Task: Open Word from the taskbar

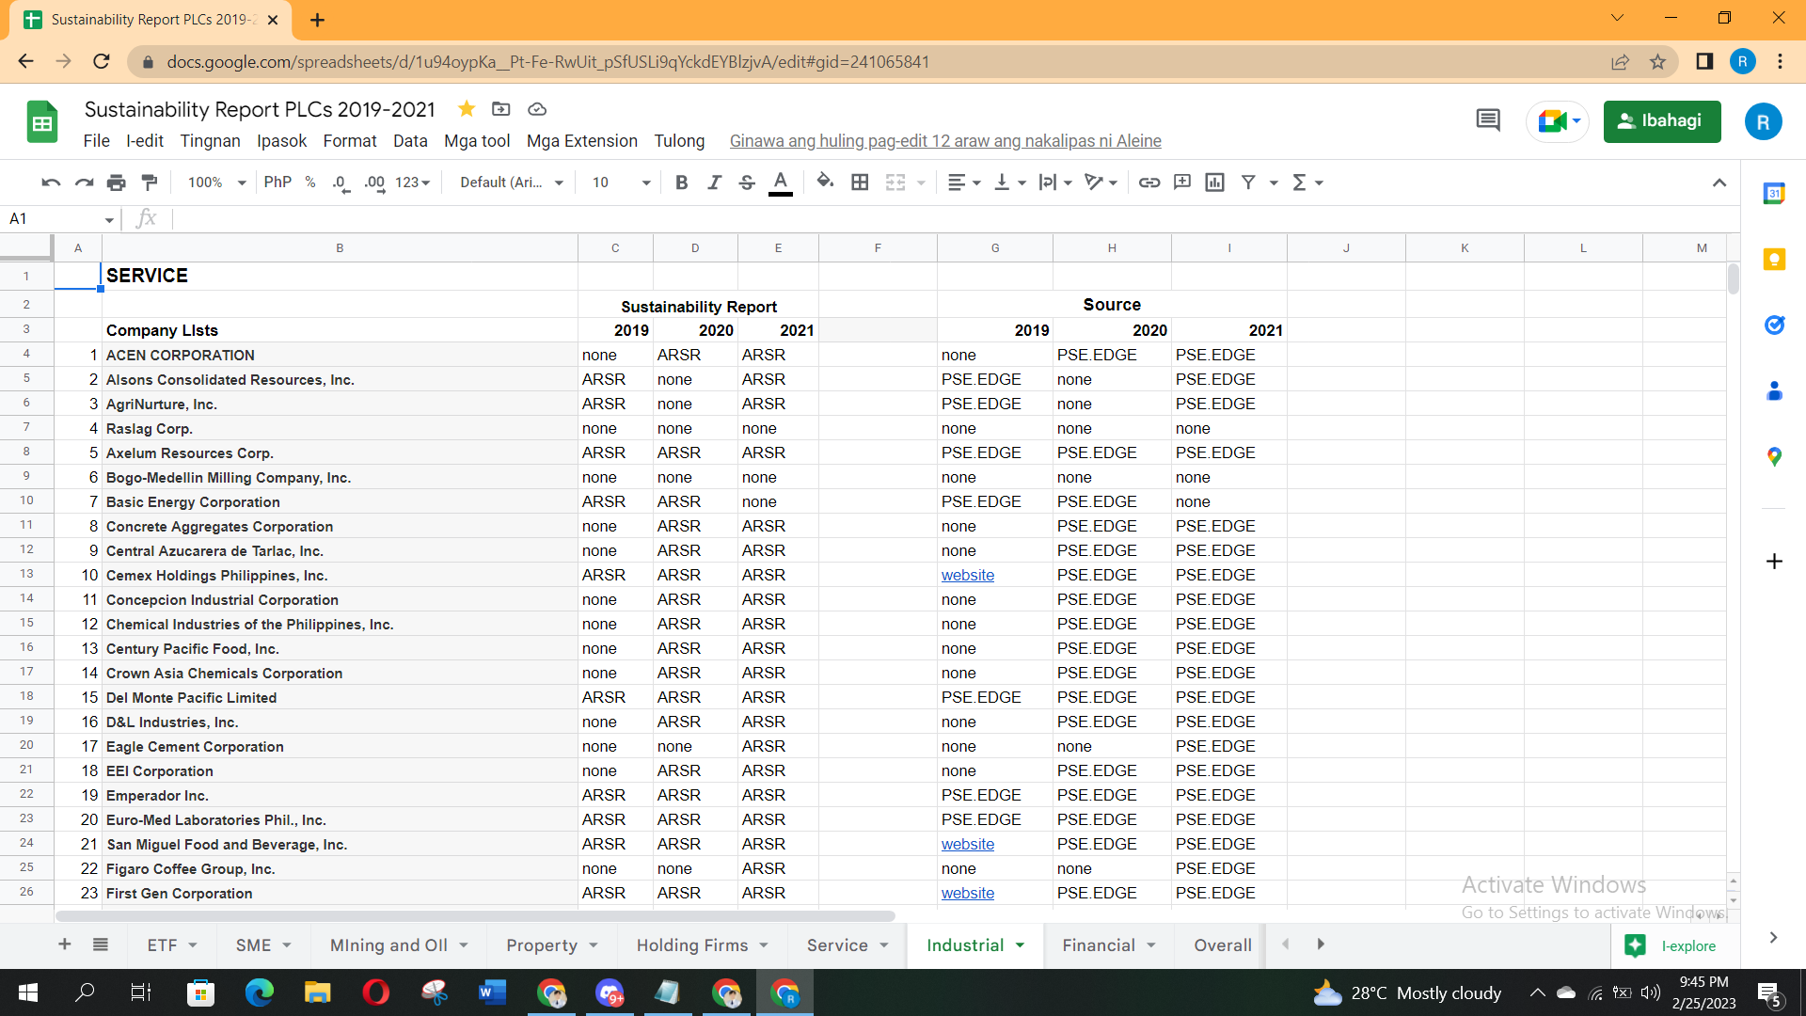Action: [492, 992]
